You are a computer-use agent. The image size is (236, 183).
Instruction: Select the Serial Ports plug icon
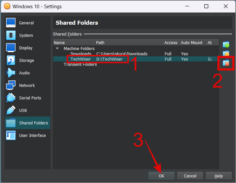point(11,97)
